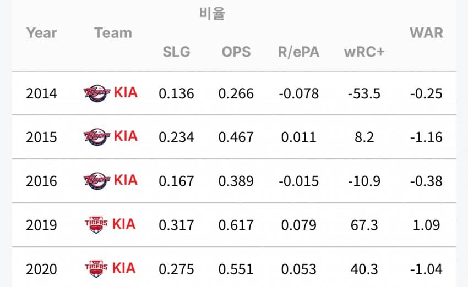
Task: Click the KIA Tigers emblem in 2020 row
Action: (x=96, y=268)
